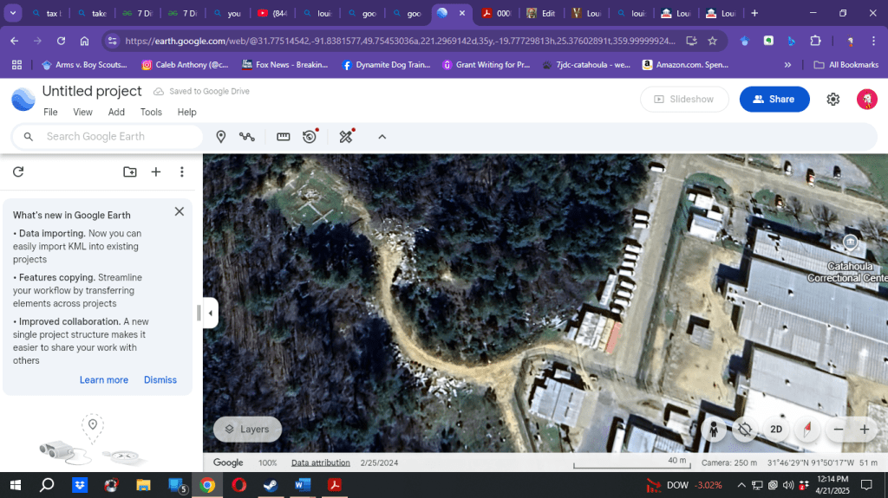Toggle the fly to your location button
Screen dimensions: 888x498
[x=744, y=429]
